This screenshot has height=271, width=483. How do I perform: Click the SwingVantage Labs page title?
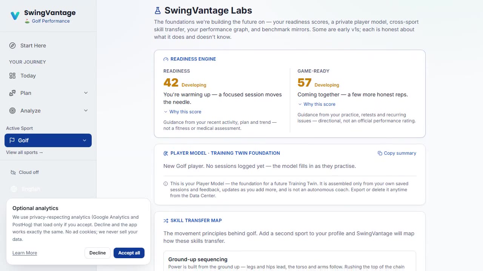[208, 11]
